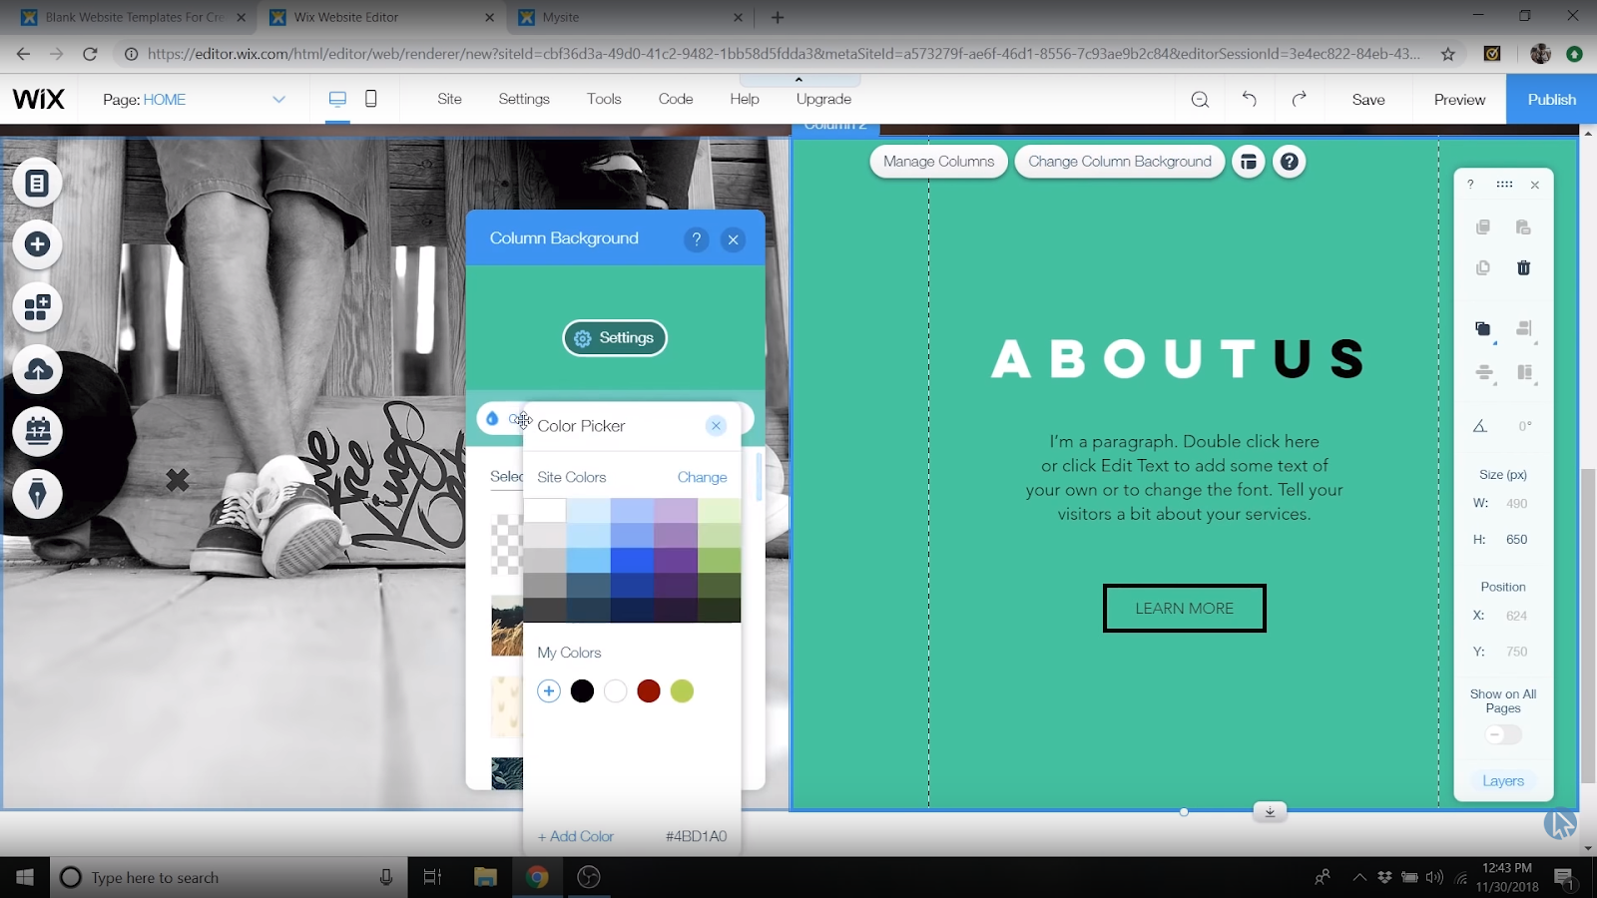Collapse the top bar using the small arrow
This screenshot has height=898, width=1597.
(798, 80)
